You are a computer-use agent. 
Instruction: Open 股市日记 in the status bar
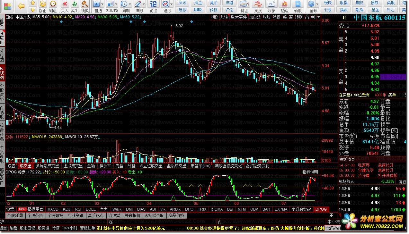click(28, 228)
